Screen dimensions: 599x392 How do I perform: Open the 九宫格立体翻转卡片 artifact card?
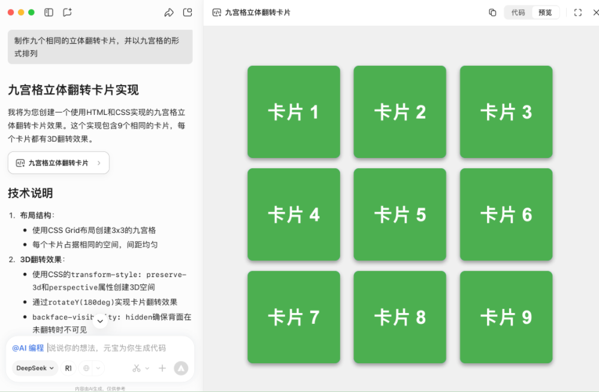click(58, 163)
